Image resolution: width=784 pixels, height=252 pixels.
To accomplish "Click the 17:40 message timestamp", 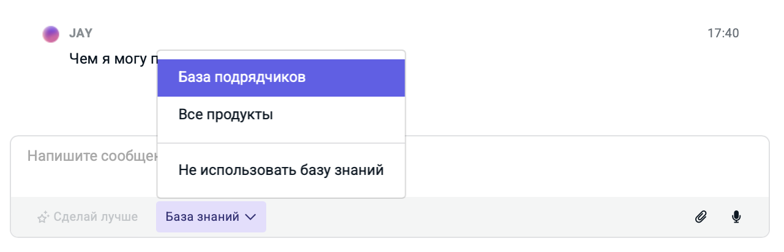I will tap(723, 33).
